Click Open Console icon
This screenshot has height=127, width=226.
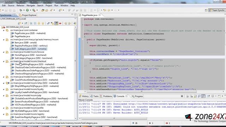click(x=219, y=96)
